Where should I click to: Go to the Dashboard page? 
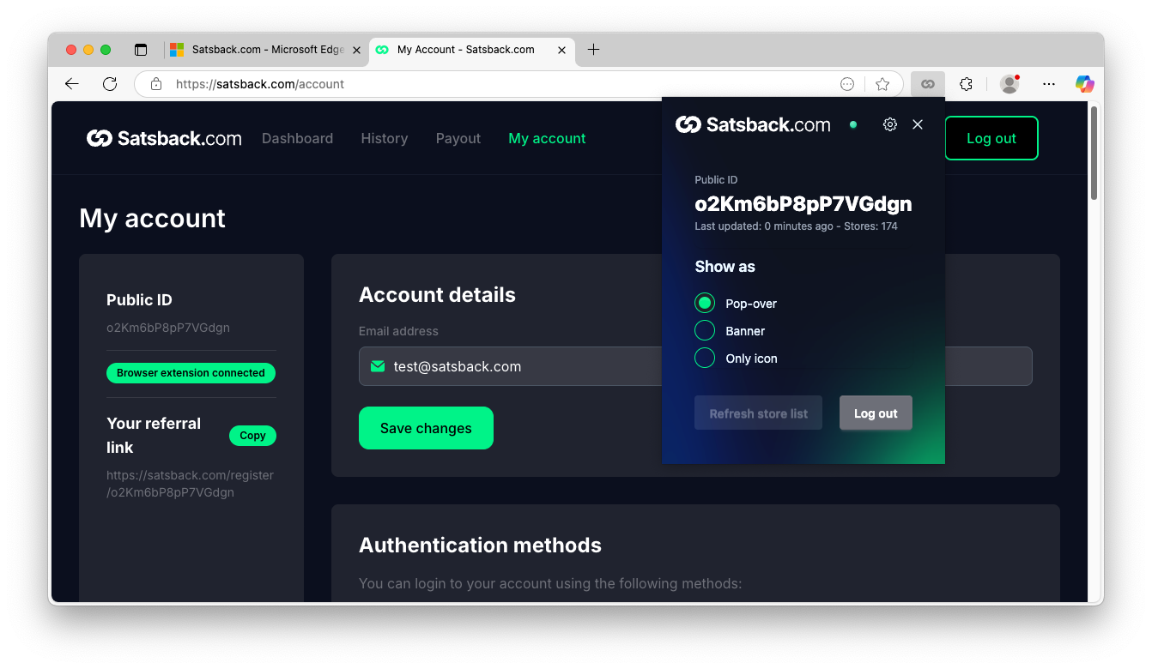(297, 138)
